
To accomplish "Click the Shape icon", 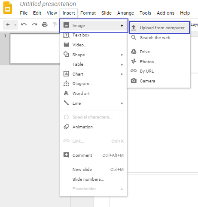I will tap(66, 55).
